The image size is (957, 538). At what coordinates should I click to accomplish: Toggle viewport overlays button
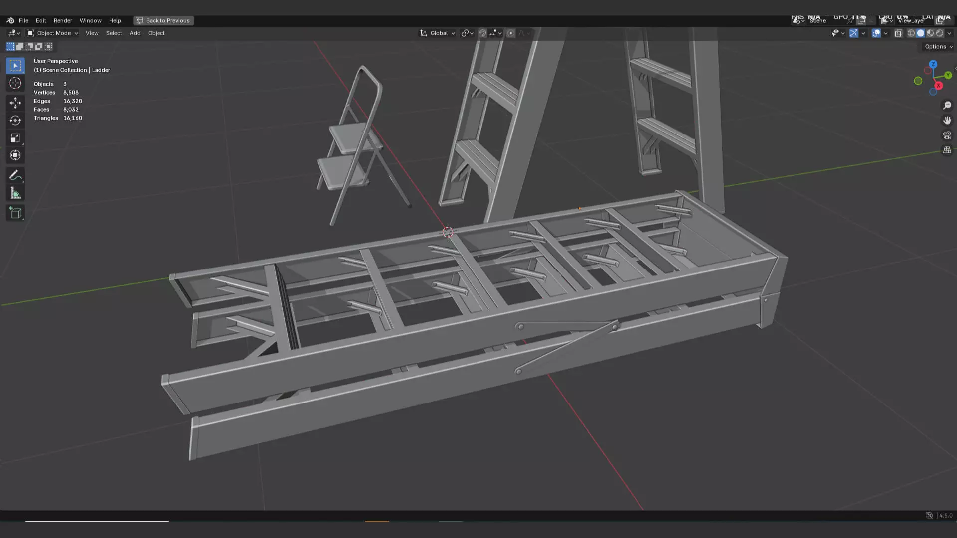click(x=876, y=33)
